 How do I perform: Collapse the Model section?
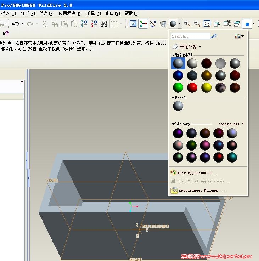tap(173, 98)
